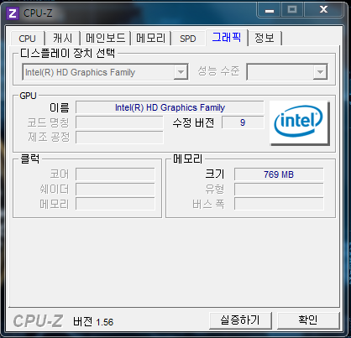Click the CPU-Z purple Z title icon
351x338 pixels.
pos(13,13)
